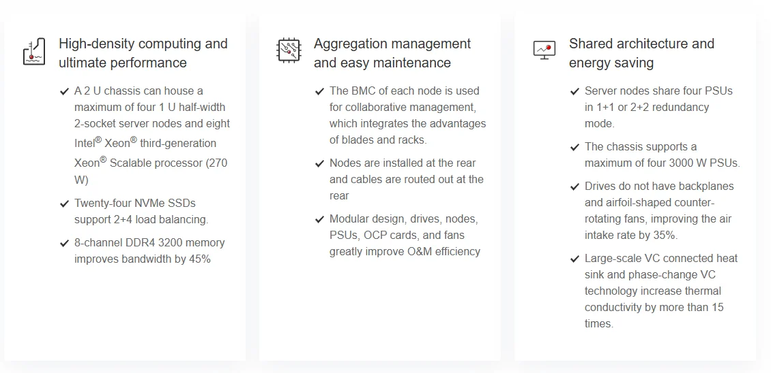The width and height of the screenshot is (771, 373).
Task: Click the high-density computing chassis icon
Action: click(34, 52)
